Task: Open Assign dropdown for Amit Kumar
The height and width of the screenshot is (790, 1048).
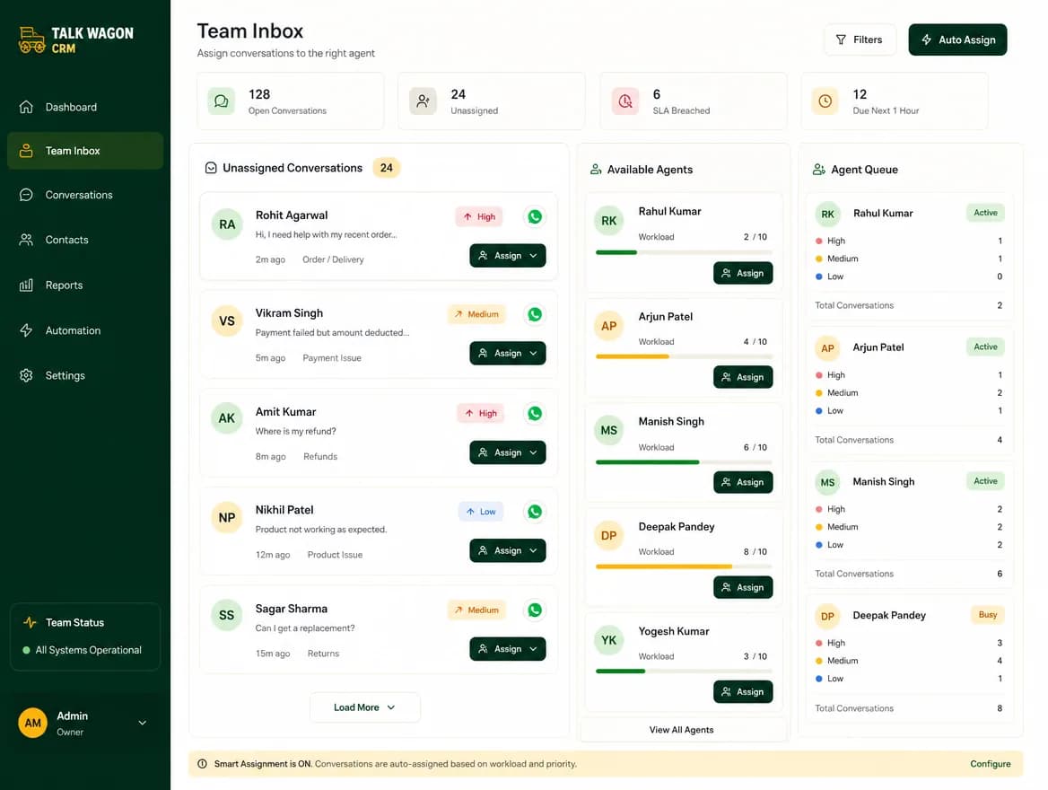Action: click(508, 452)
